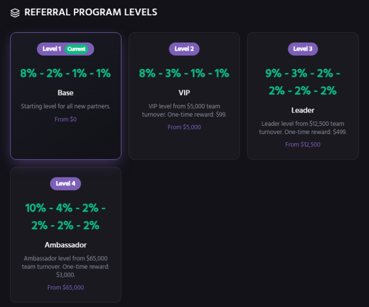The width and height of the screenshot is (369, 307).
Task: Click the Ambassador card commission percentages
Action: click(x=66, y=217)
